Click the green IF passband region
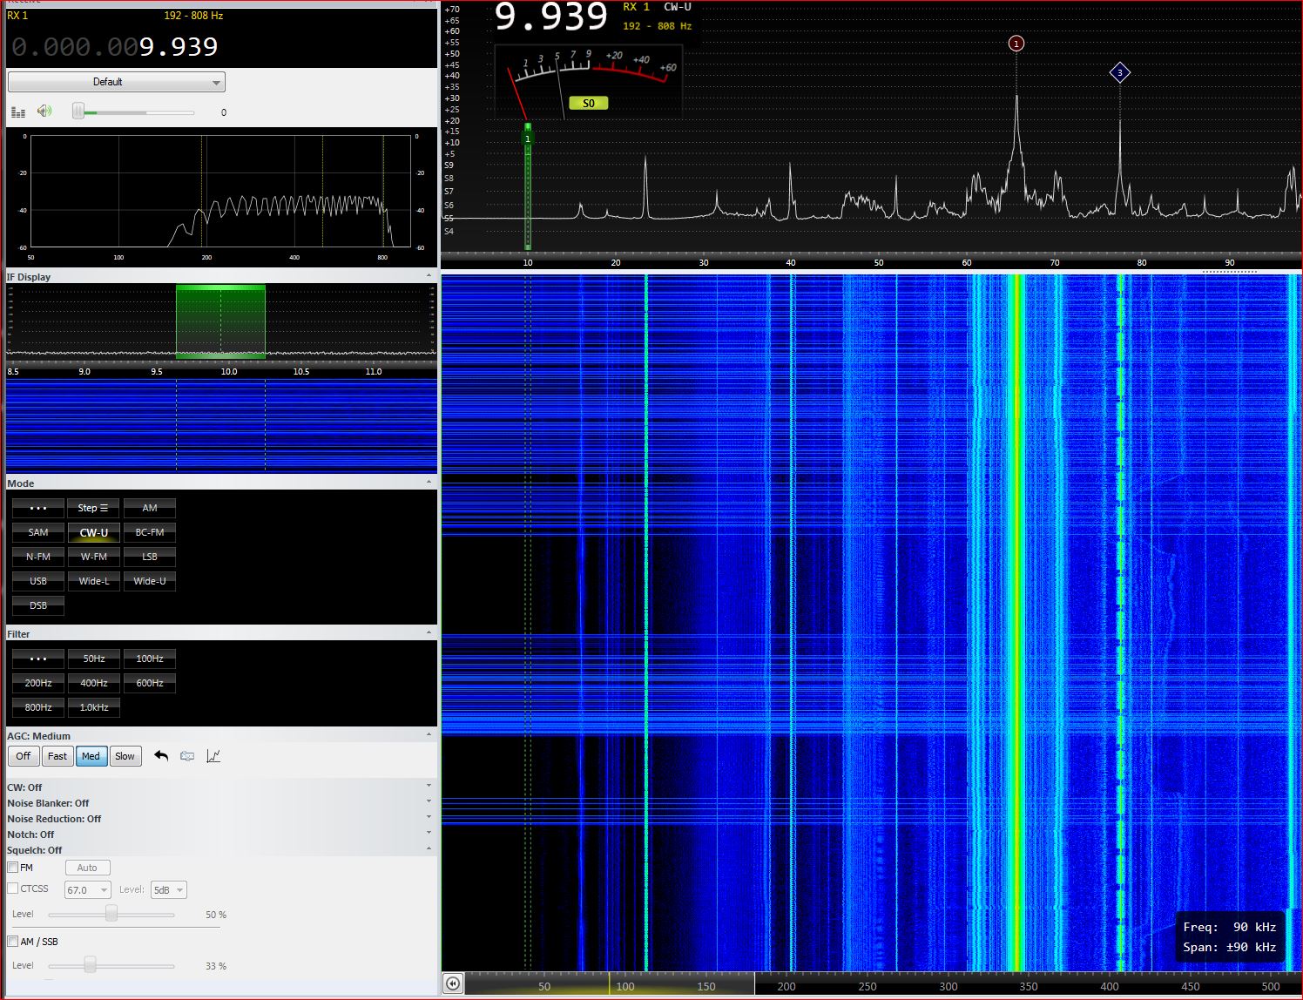This screenshot has height=1000, width=1303. pyautogui.click(x=220, y=321)
